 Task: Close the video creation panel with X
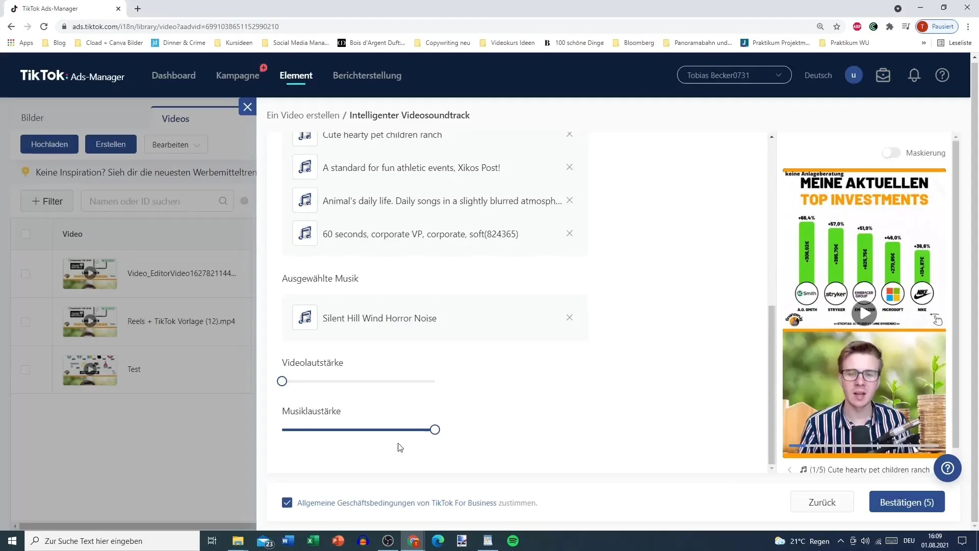[247, 107]
